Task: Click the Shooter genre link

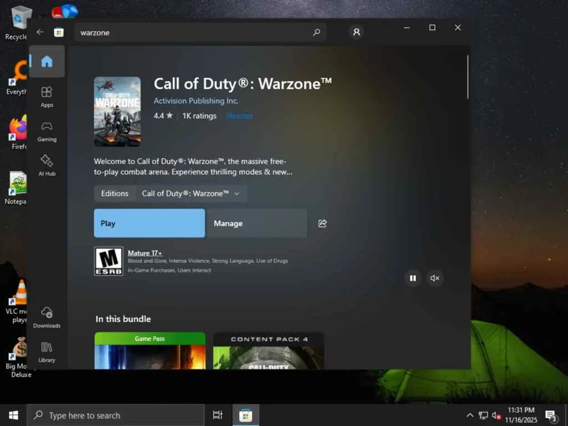Action: (239, 116)
